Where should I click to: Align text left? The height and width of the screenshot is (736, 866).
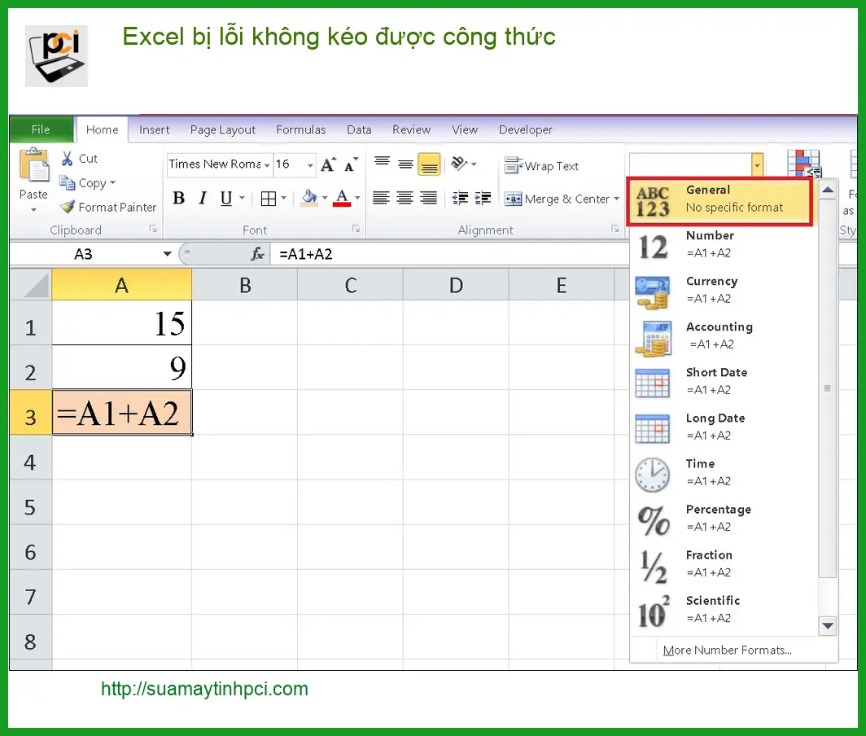coord(381,198)
